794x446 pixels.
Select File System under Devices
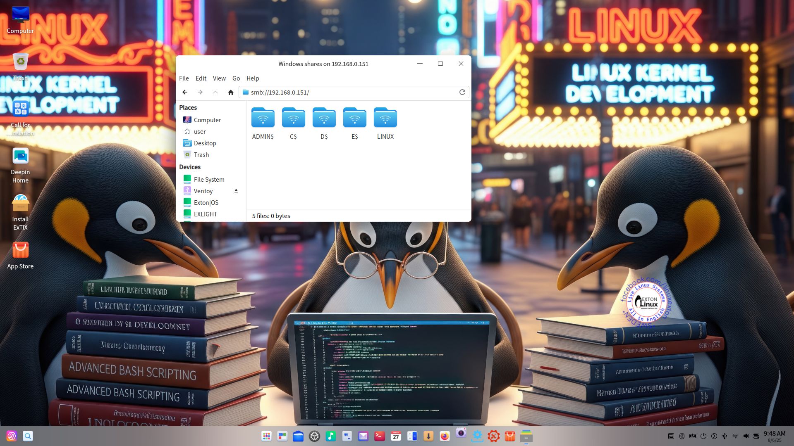[211, 179]
